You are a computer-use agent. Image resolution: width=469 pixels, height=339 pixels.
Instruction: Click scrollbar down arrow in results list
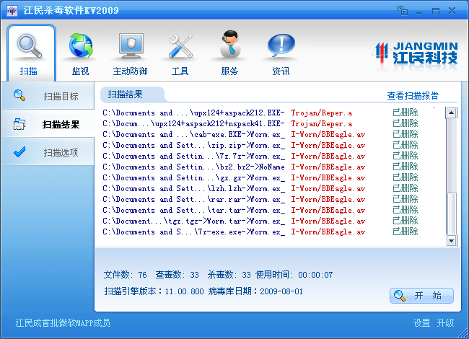451,240
